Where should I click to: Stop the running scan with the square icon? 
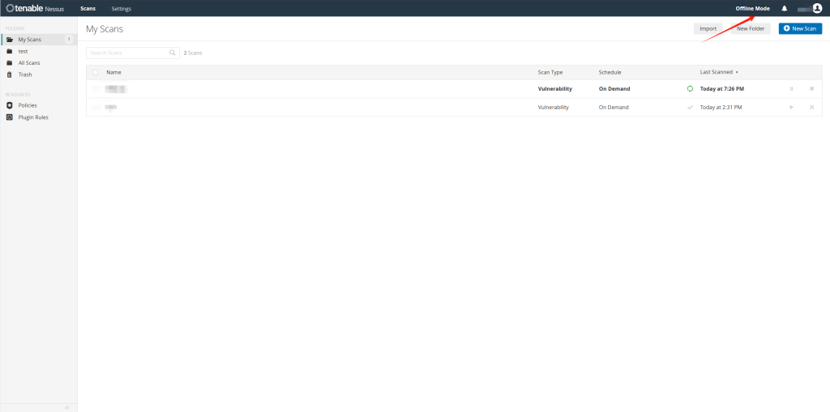[811, 88]
